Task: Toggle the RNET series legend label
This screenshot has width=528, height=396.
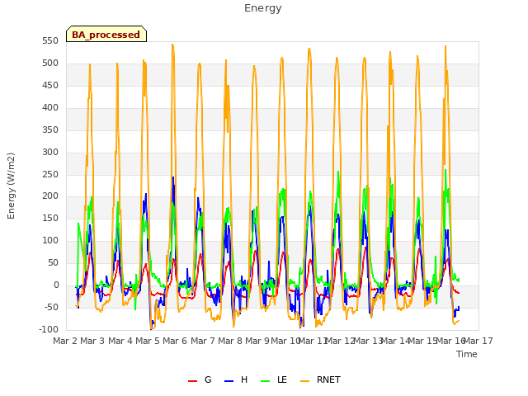Action: click(328, 379)
